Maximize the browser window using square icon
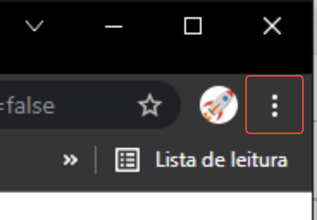This screenshot has height=220, width=317. point(193,26)
